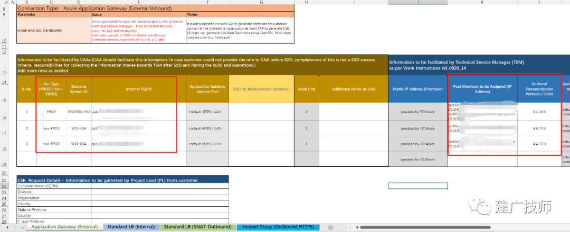The width and height of the screenshot is (570, 232).
Task: Click provided by TIC/Azure in row 16
Action: point(418,112)
